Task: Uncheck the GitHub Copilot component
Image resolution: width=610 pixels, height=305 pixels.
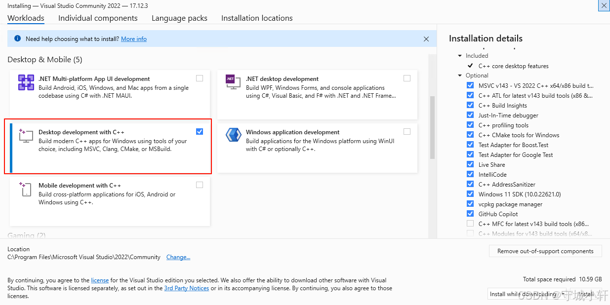Action: coord(470,214)
